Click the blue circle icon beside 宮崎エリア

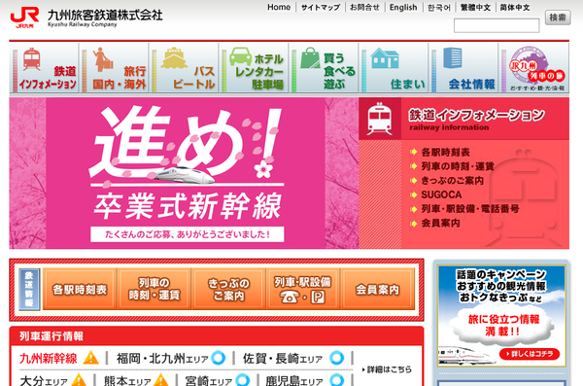pyautogui.click(x=242, y=380)
